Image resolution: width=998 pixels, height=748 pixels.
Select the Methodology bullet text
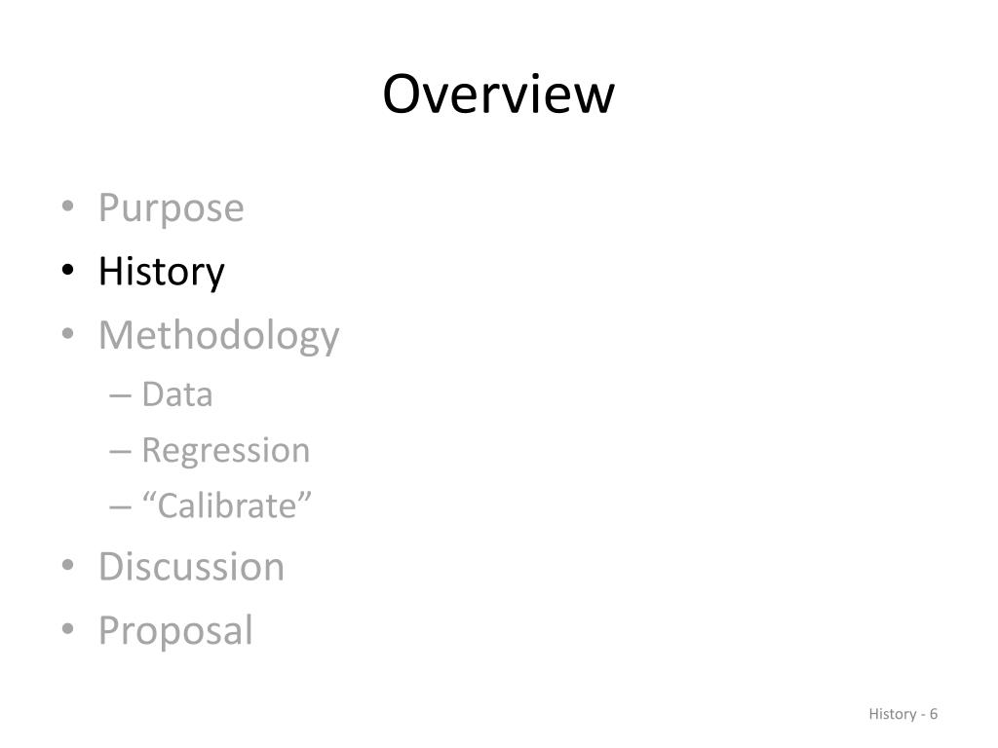point(219,336)
